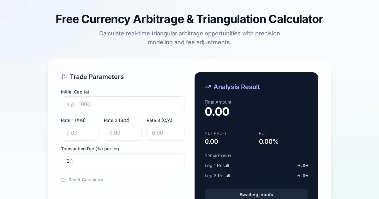Focus the Rate 1 (A/B) field
The width and height of the screenshot is (379, 199).
[80, 133]
